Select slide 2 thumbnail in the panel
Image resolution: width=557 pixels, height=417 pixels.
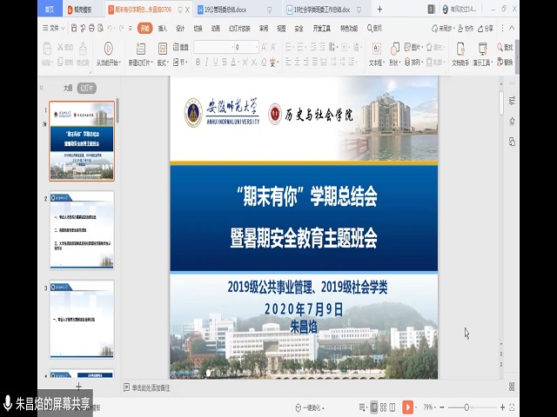[81, 230]
